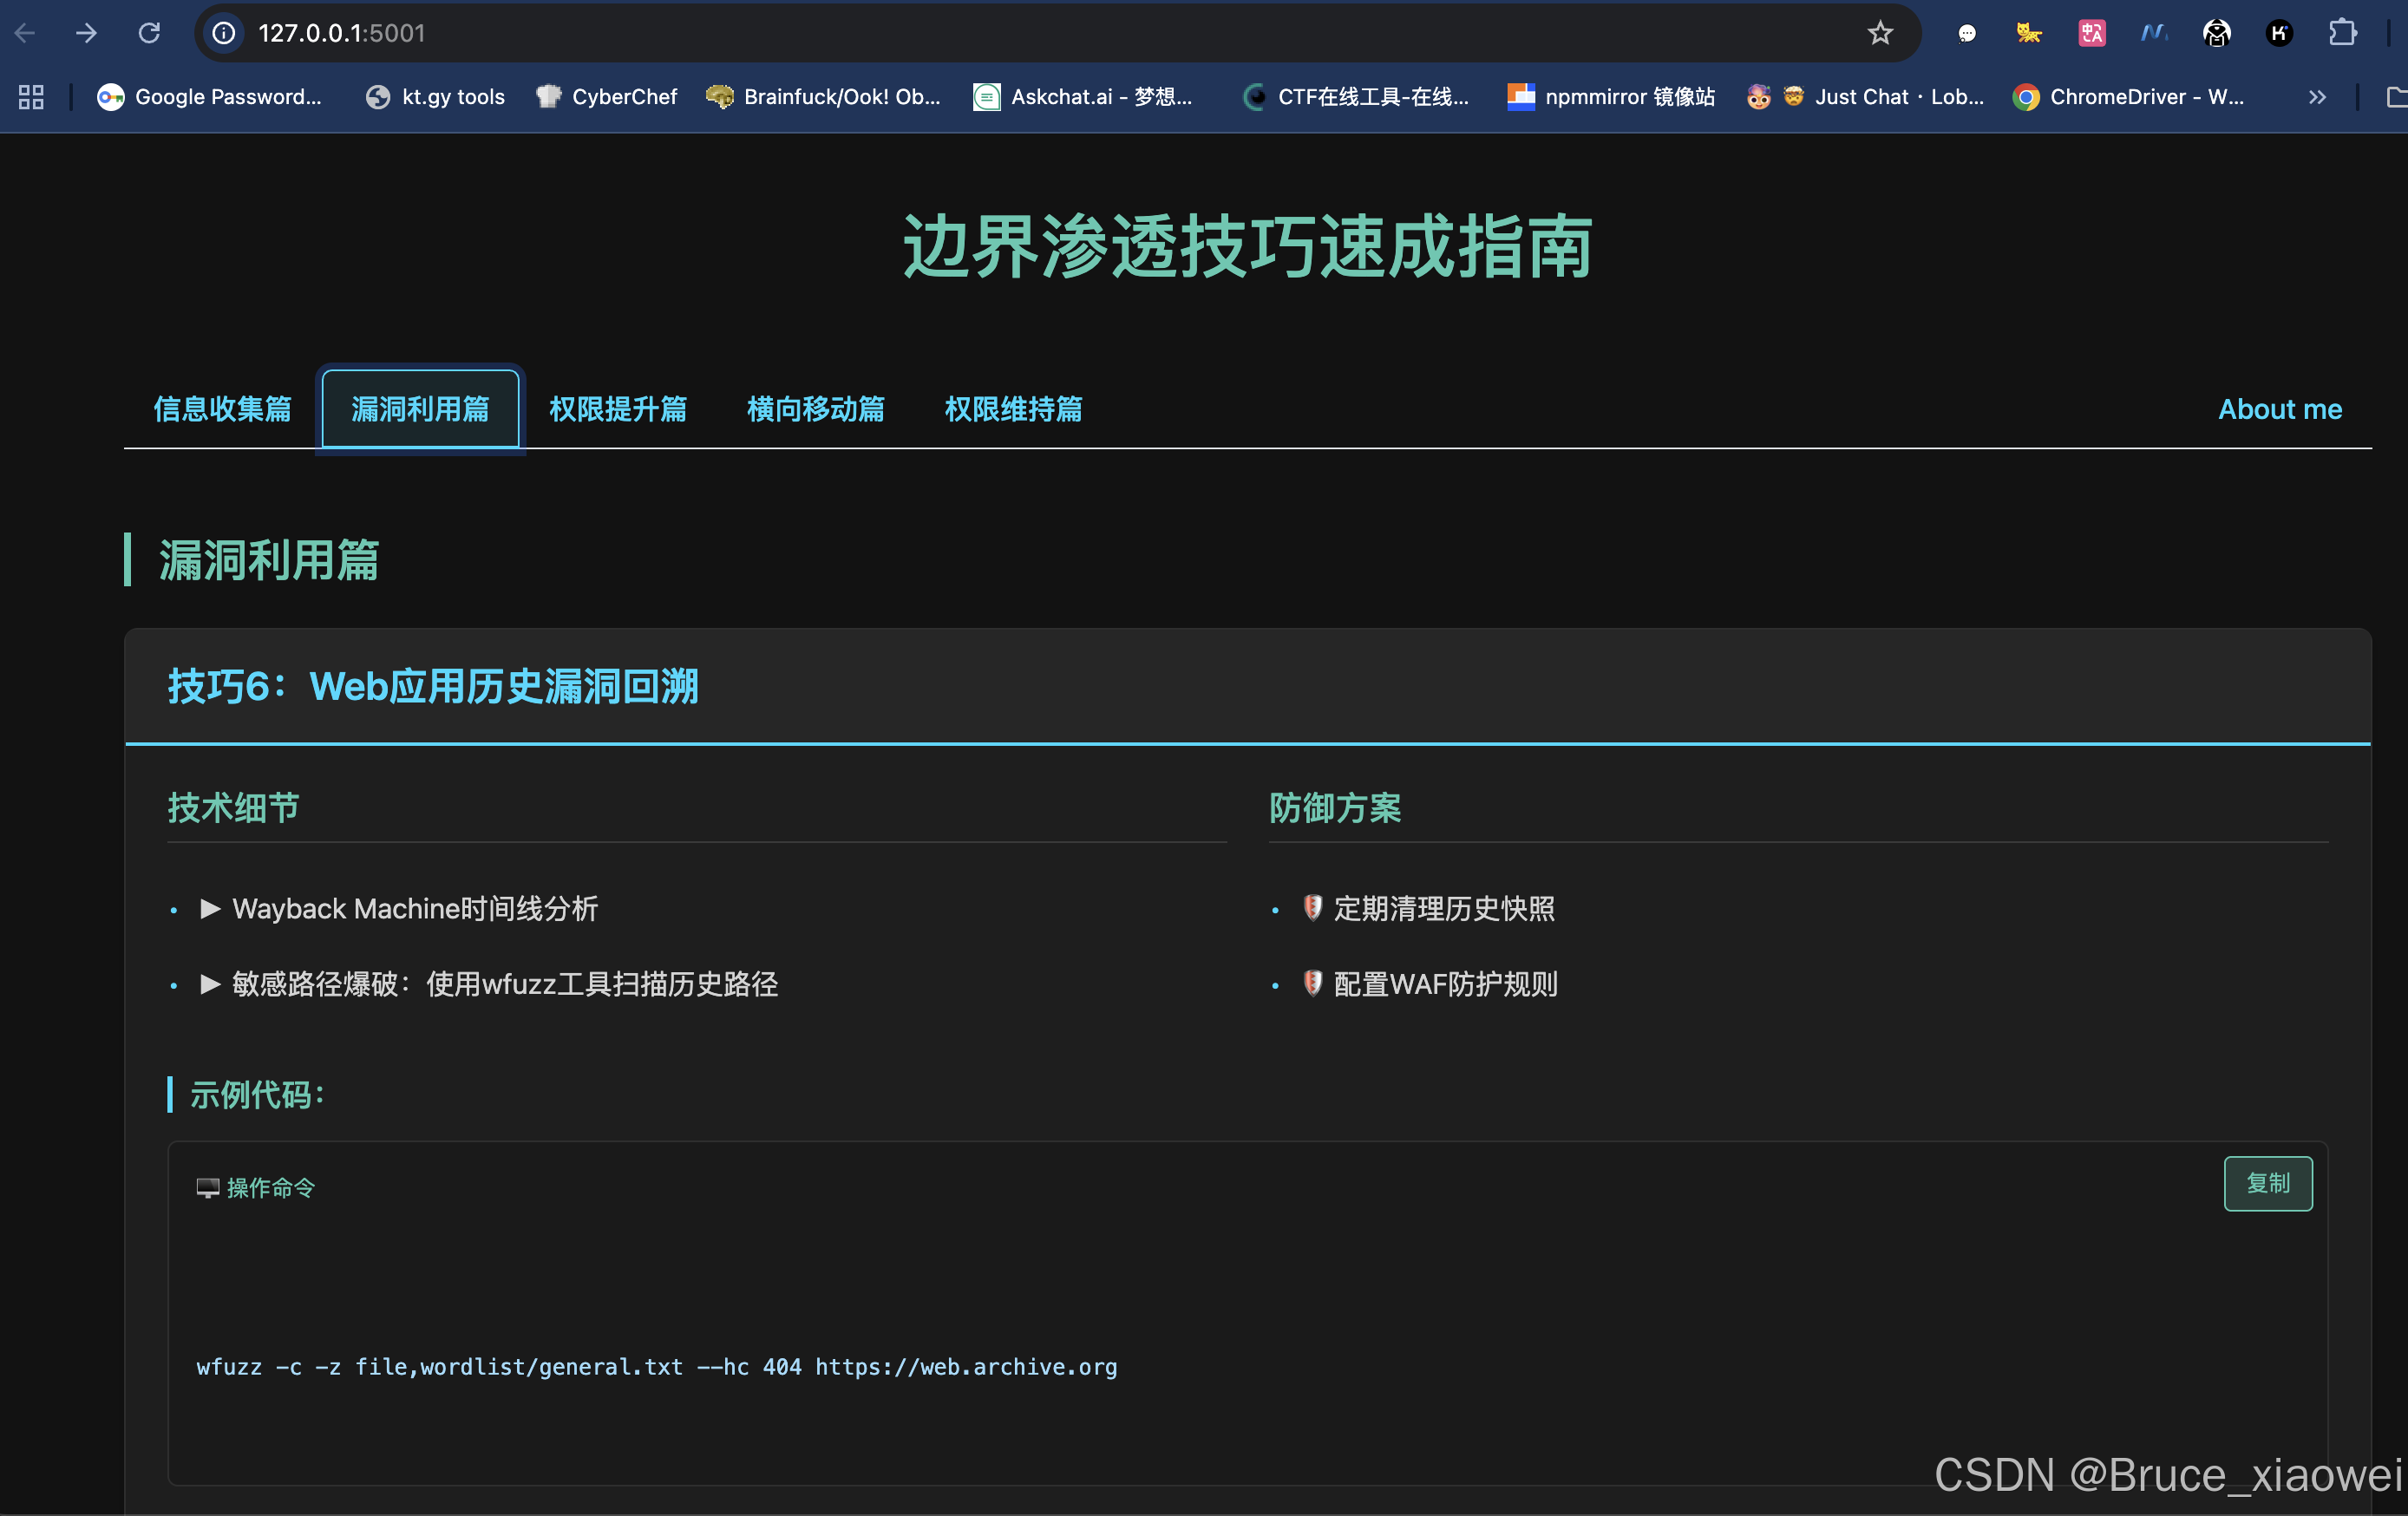Open the Chrome apps grid icon
The height and width of the screenshot is (1516, 2408).
[31, 97]
